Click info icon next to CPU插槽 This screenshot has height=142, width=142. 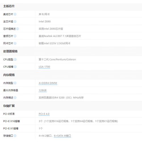pos(15,67)
